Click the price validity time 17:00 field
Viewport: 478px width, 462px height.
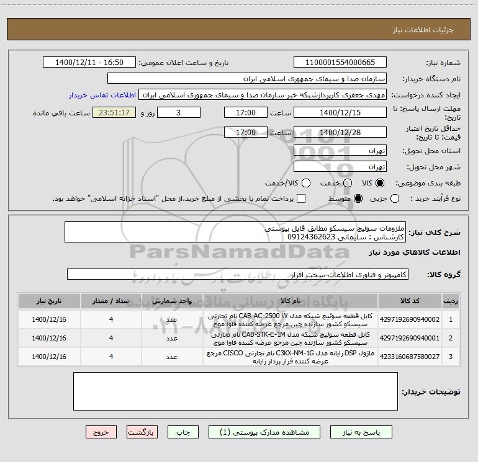point(246,132)
